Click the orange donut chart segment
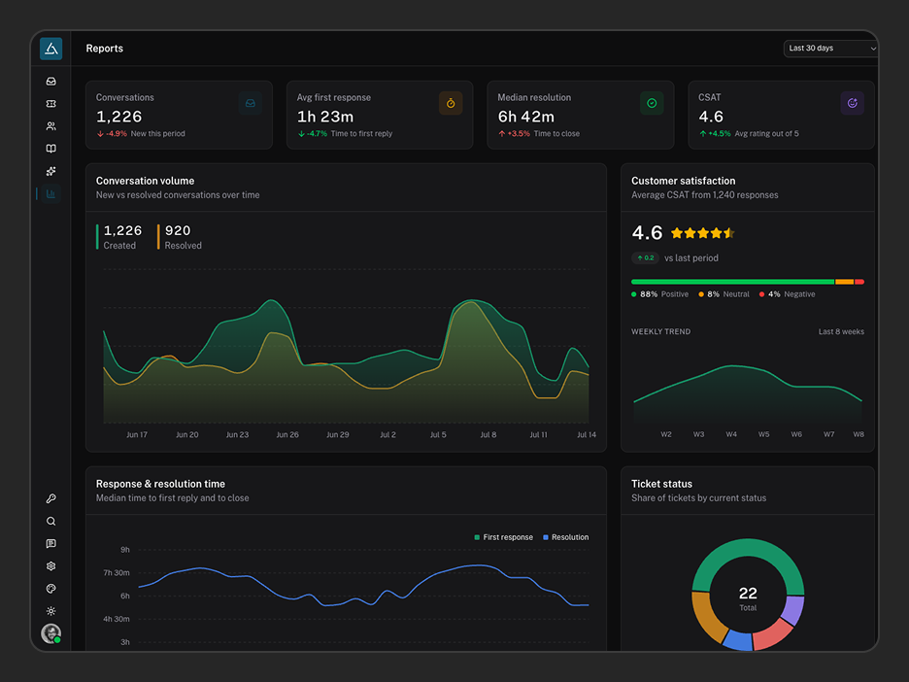The width and height of the screenshot is (909, 682). (x=707, y=618)
